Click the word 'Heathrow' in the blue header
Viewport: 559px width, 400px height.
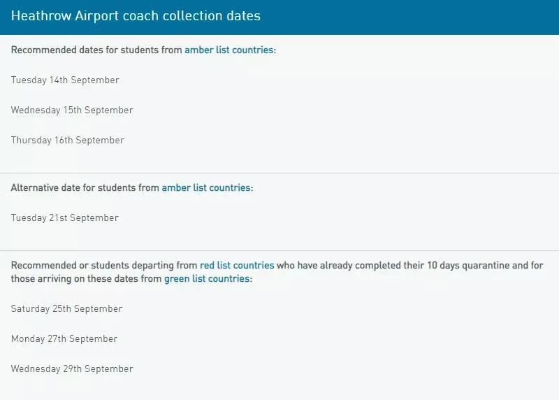point(41,16)
